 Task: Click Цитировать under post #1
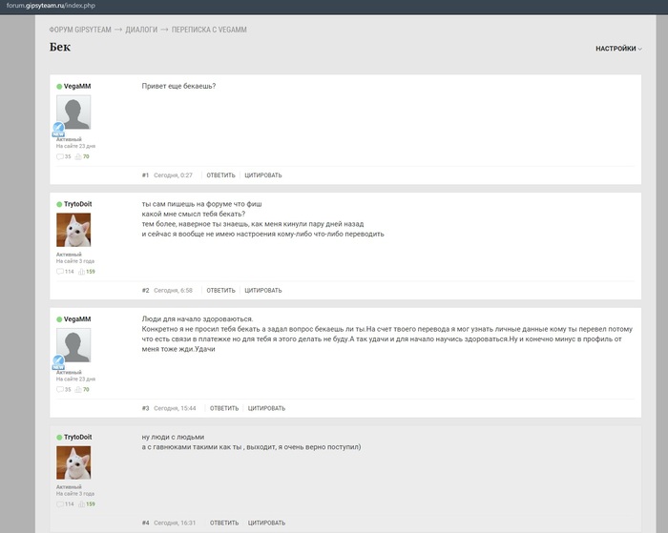click(262, 175)
